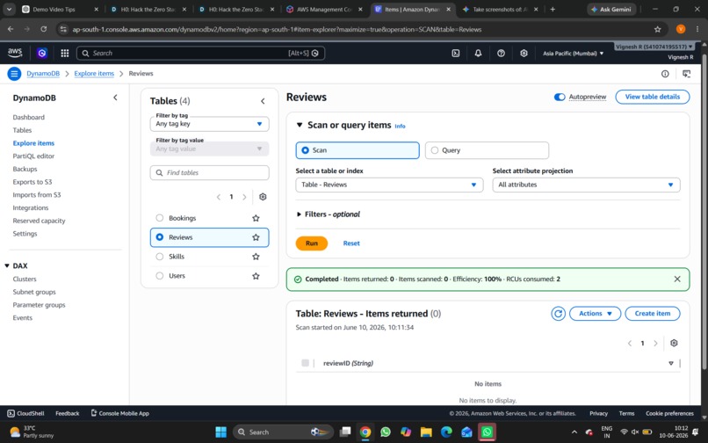708x443 pixels.
Task: Open Asia Pacific (Mumbai) region selector
Action: (x=573, y=53)
